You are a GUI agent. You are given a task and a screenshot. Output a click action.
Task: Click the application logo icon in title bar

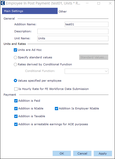click(x=3, y=3)
